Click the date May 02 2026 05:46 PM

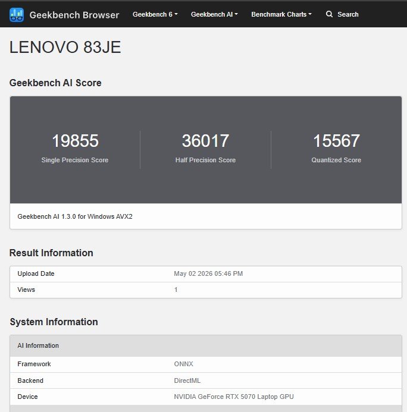click(x=208, y=273)
